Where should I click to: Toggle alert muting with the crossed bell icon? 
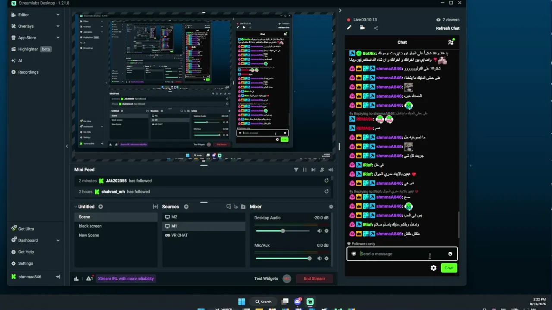pos(322,170)
